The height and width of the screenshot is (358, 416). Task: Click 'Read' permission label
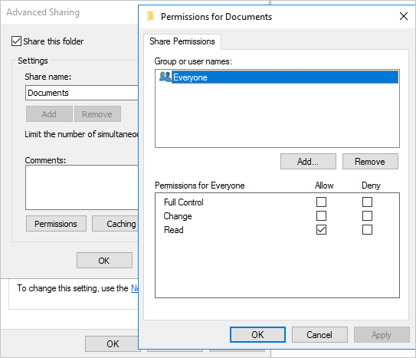[x=173, y=230]
